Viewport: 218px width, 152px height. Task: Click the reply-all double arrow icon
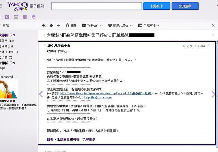pyautogui.click(x=51, y=25)
